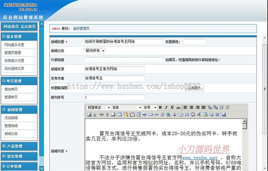Toggle bold formatting in the editor
This screenshot has height=171, width=268.
click(160, 107)
